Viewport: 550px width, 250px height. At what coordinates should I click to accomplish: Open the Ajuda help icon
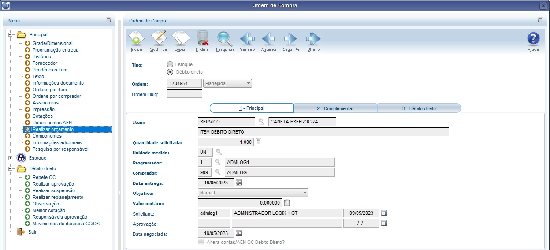[533, 38]
